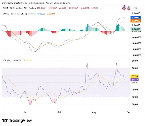Click the Jun label on time axis
The height and width of the screenshot is (126, 145).
[25, 112]
